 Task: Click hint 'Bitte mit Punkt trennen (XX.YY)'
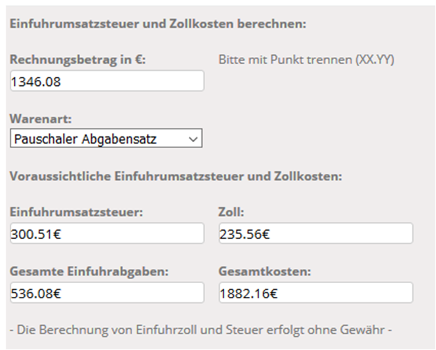[x=306, y=60]
